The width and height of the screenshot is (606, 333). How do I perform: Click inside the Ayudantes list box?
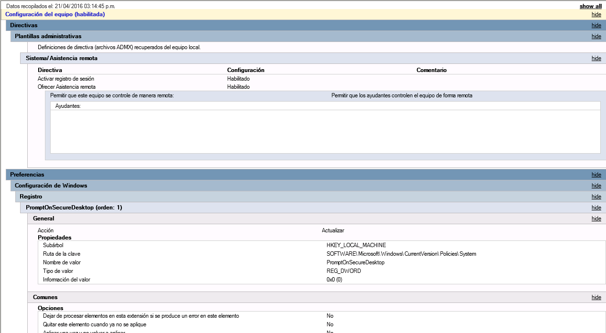[x=325, y=131]
